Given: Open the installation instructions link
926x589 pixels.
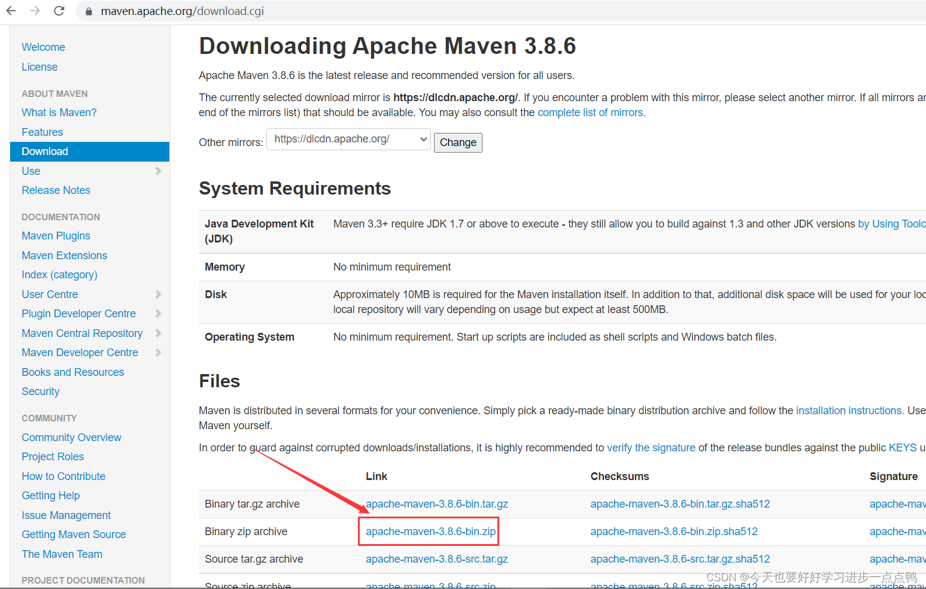Looking at the screenshot, I should click(x=850, y=411).
